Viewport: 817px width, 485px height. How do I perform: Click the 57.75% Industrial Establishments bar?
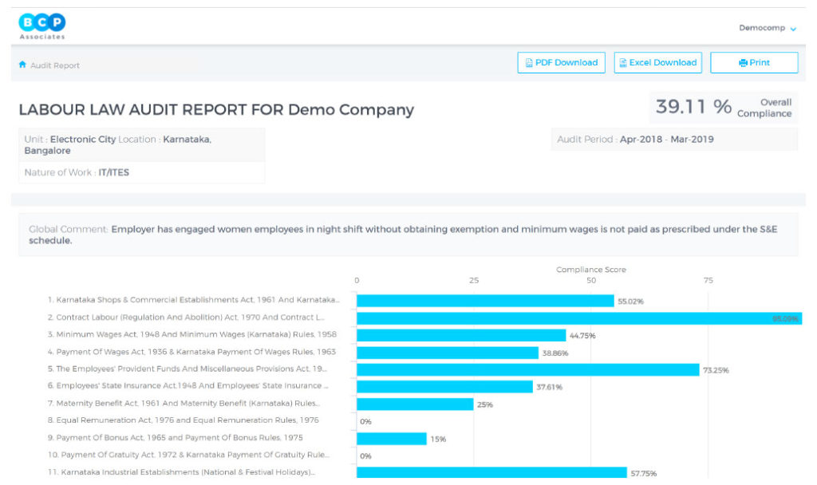pyautogui.click(x=491, y=472)
